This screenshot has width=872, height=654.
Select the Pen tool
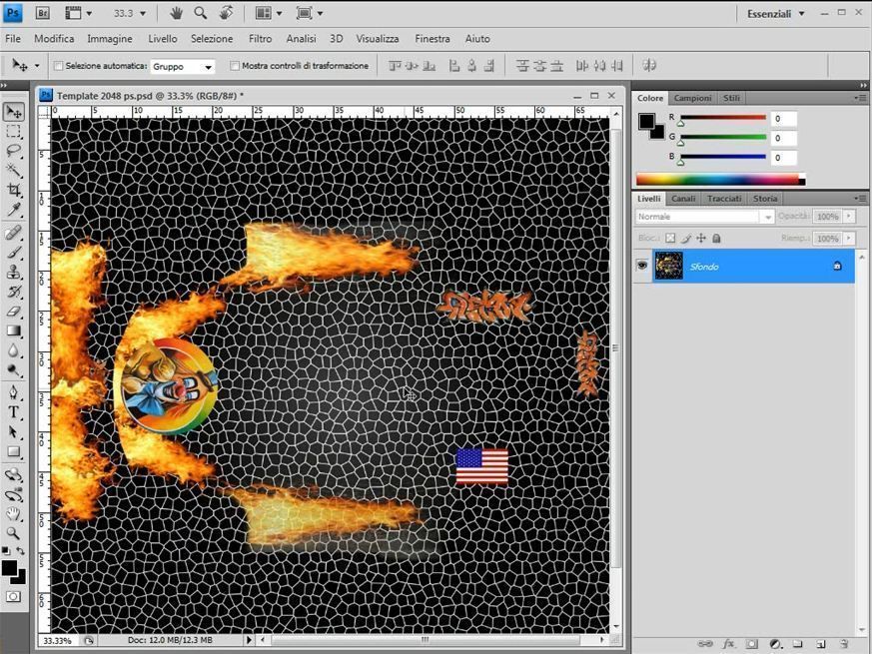pyautogui.click(x=14, y=392)
